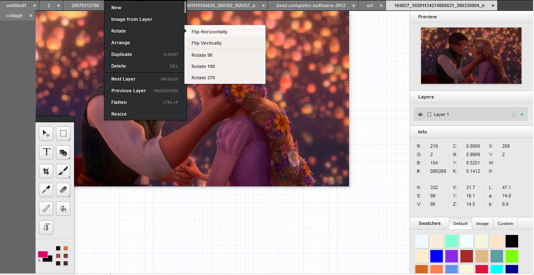Close the best-computer-software-2013 tab
The height and width of the screenshot is (275, 534).
[x=353, y=5]
